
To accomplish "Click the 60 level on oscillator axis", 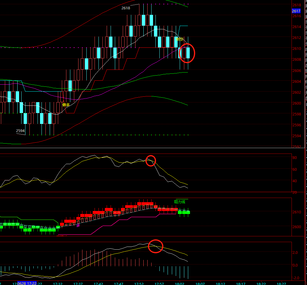I will point(295,170).
